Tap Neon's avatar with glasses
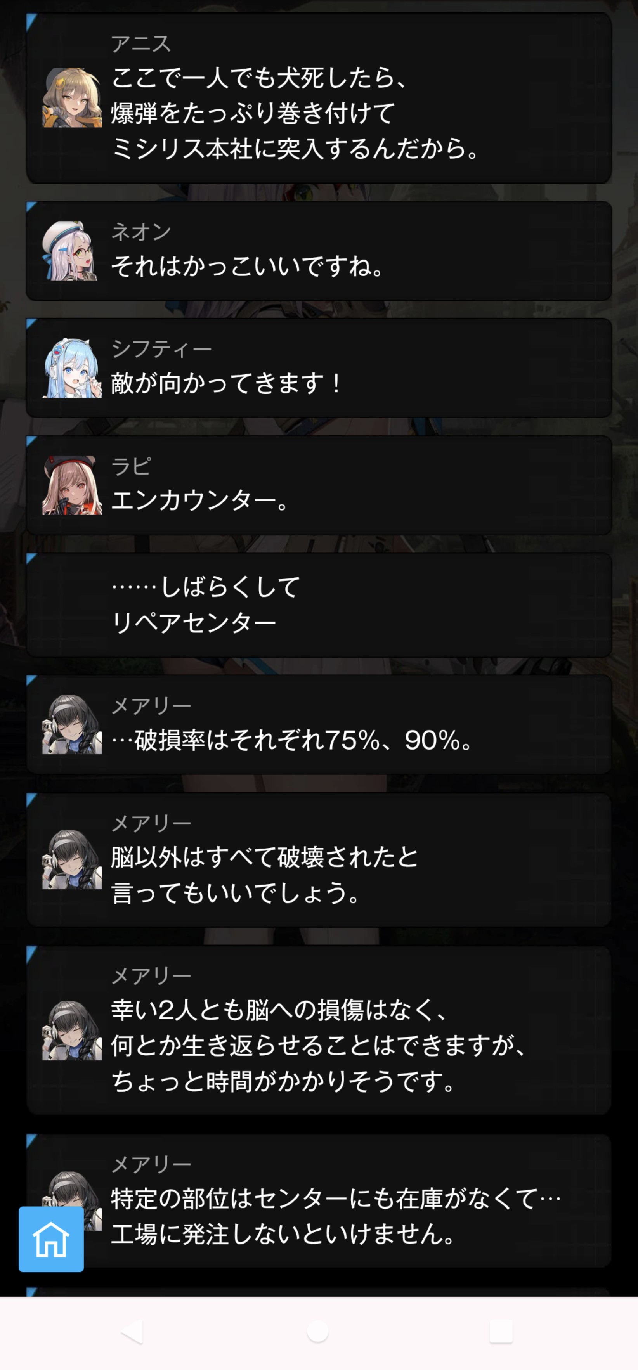 pos(72,251)
